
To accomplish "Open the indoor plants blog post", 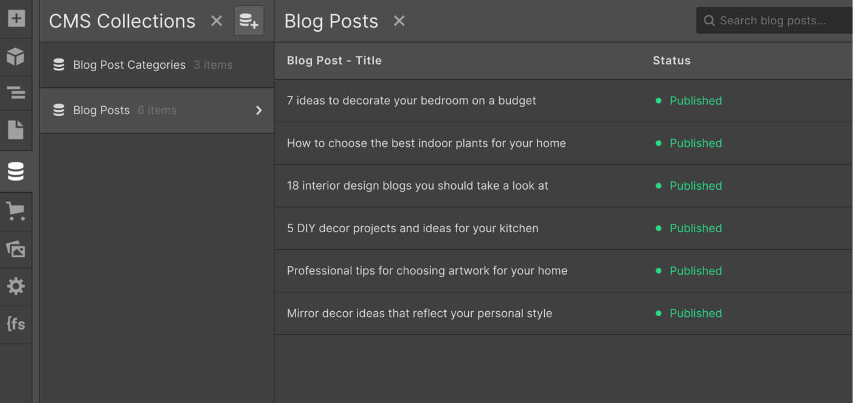I will [426, 143].
